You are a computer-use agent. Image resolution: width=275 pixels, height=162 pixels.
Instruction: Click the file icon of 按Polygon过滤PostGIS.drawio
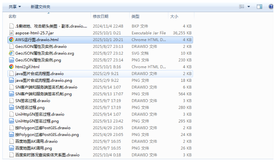[11, 128]
